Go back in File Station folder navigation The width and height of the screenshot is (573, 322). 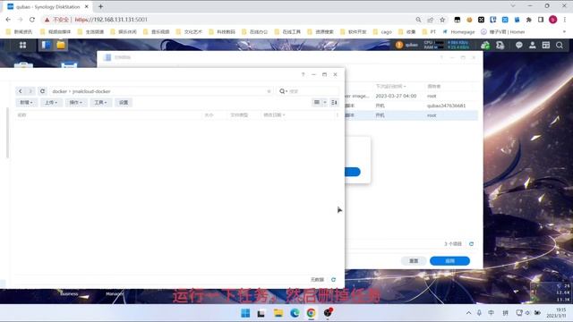(21, 91)
